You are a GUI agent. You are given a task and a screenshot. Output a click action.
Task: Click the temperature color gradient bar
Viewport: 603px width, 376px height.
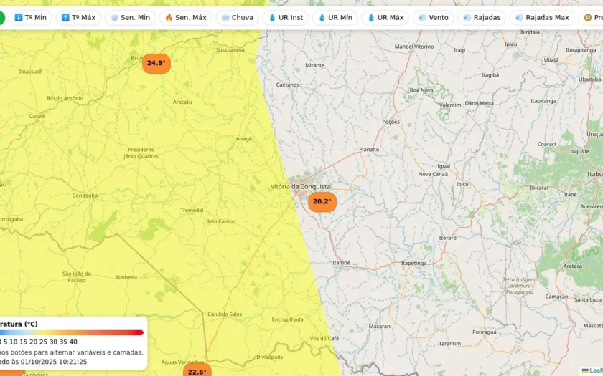click(x=72, y=332)
